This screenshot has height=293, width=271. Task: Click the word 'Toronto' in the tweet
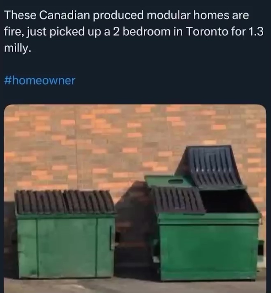pos(207,31)
